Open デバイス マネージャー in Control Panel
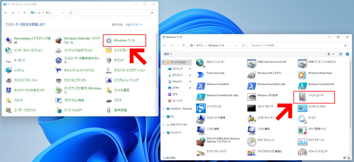The image size is (354, 162). pos(22,80)
